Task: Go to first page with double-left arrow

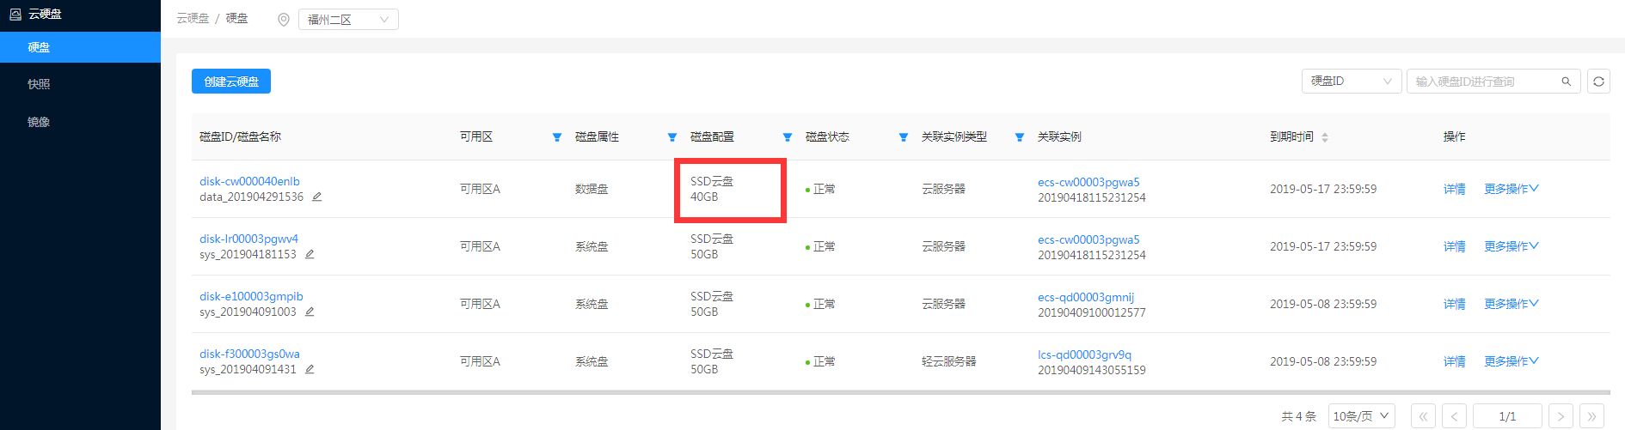Action: point(1423,416)
